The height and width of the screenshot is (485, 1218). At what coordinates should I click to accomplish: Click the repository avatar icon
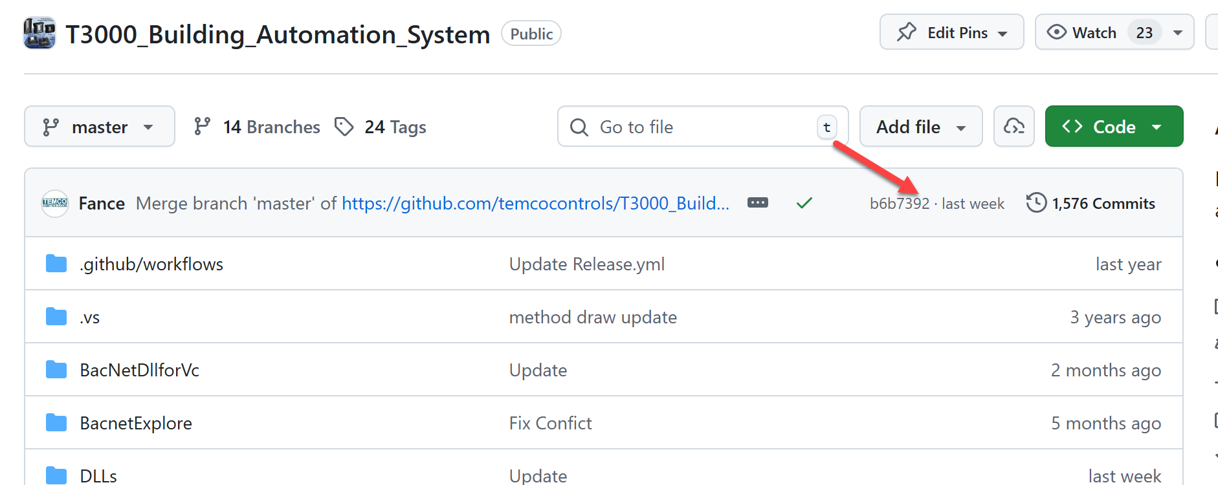pos(39,34)
